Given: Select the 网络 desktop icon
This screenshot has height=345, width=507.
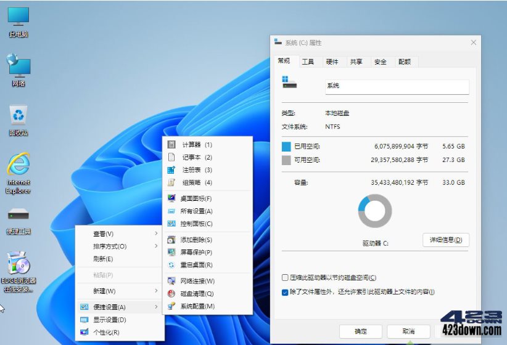Looking at the screenshot, I should click(19, 70).
